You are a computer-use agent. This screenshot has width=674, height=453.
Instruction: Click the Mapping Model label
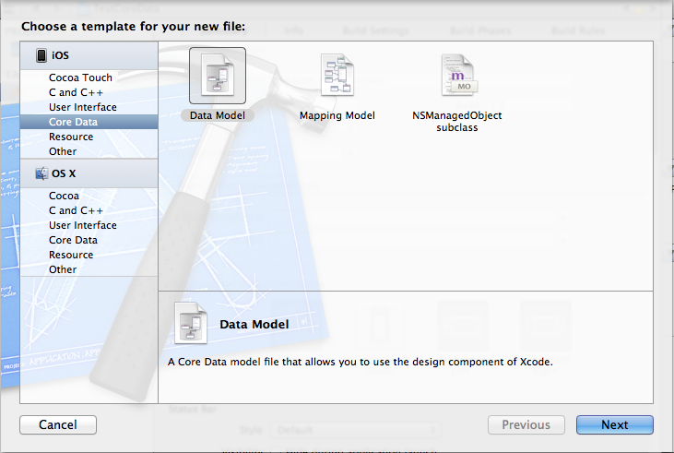[337, 115]
